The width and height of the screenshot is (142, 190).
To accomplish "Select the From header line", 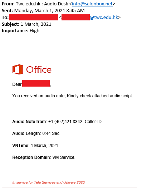I will pyautogui.click(x=59, y=4).
